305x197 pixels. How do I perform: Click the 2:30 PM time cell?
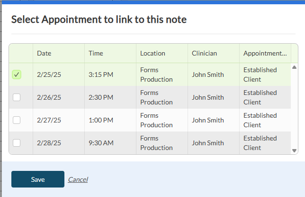(101, 97)
